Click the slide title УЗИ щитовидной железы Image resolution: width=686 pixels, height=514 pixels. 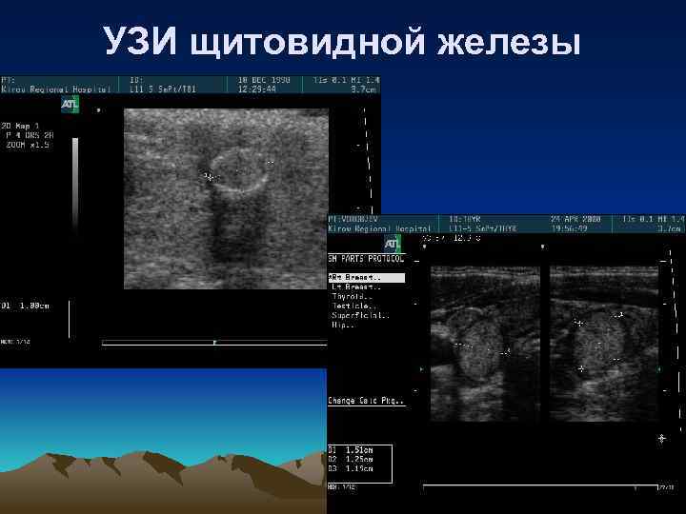(343, 42)
